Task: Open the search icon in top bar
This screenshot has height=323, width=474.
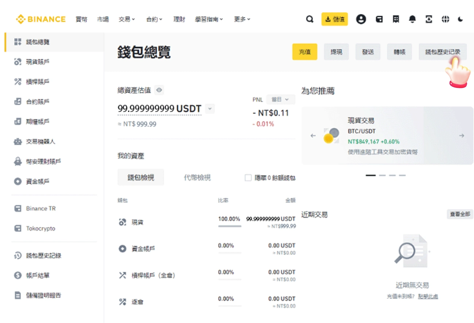Action: pos(310,19)
